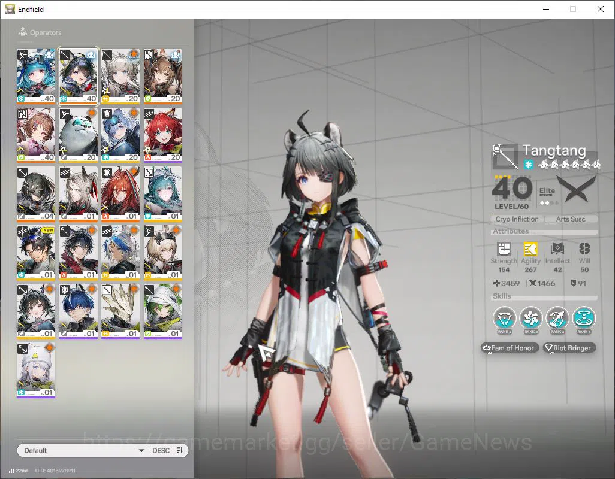Select dark-haired man with red scarf card
The image size is (615, 479).
click(79, 253)
